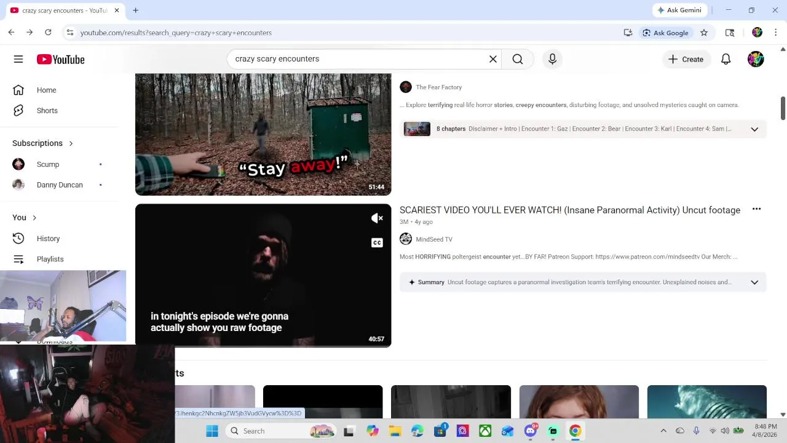Click the video preview progress bar

pos(263,346)
